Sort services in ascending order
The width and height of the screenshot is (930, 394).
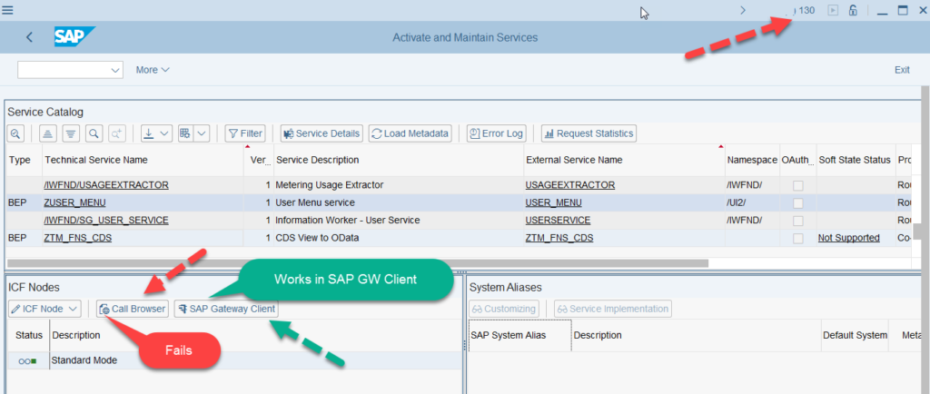pos(48,133)
